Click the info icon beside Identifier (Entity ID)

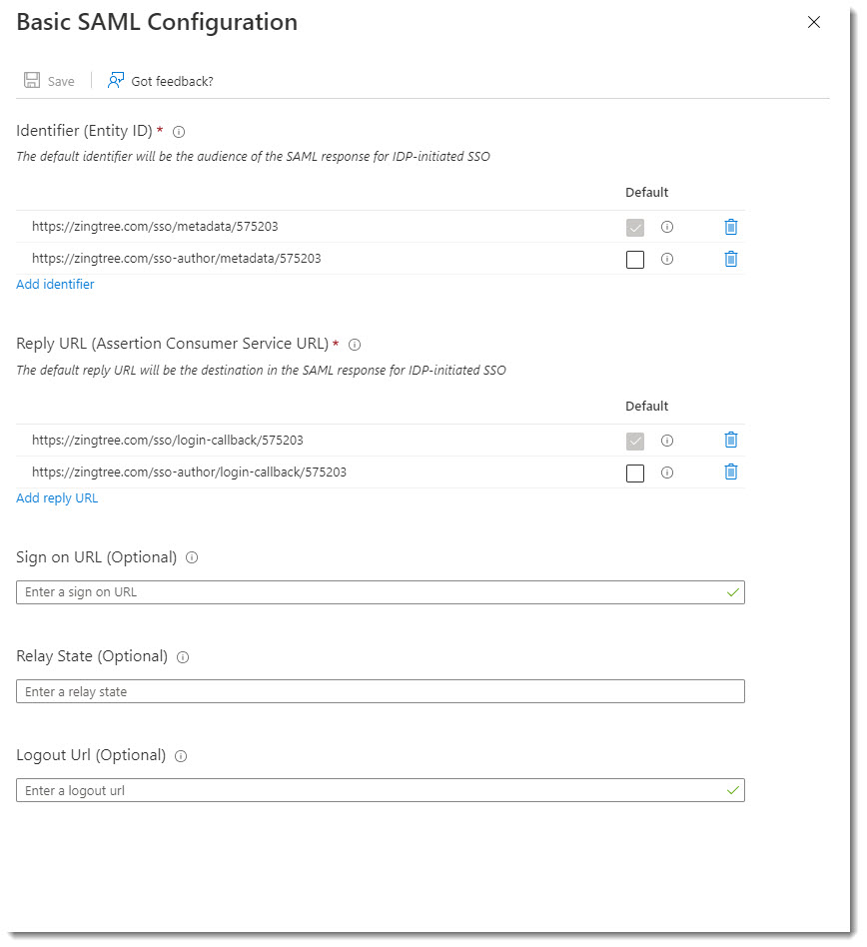click(177, 131)
